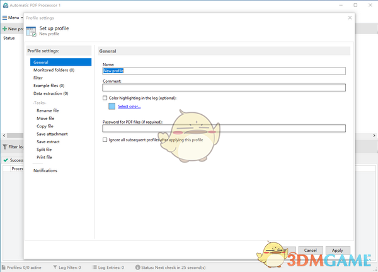This screenshot has height=272, width=378.
Task: Enable ignore all subsequent profiles option
Action: coord(105,140)
